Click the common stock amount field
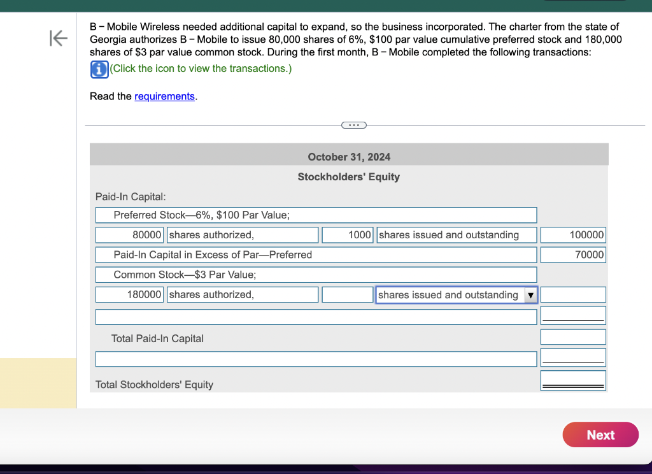 (573, 294)
